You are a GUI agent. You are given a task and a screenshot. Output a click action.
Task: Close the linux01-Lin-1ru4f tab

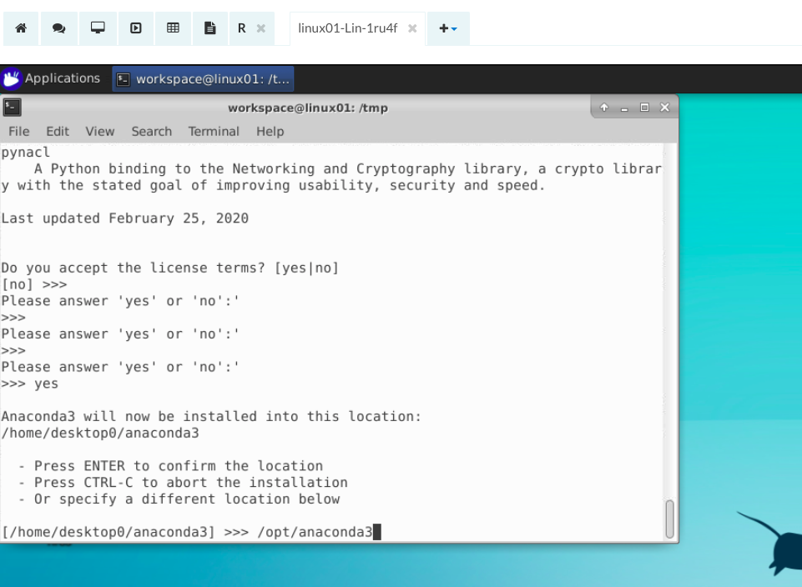point(412,28)
